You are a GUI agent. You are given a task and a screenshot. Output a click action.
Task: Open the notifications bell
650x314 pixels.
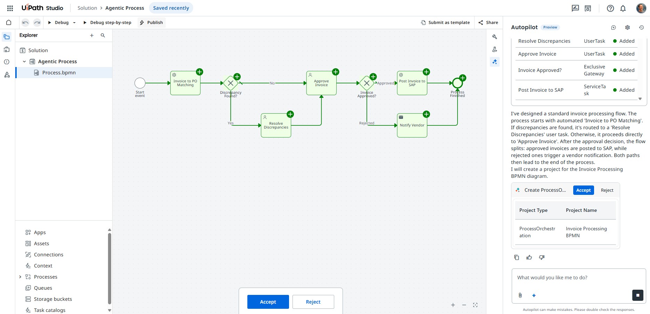point(623,8)
